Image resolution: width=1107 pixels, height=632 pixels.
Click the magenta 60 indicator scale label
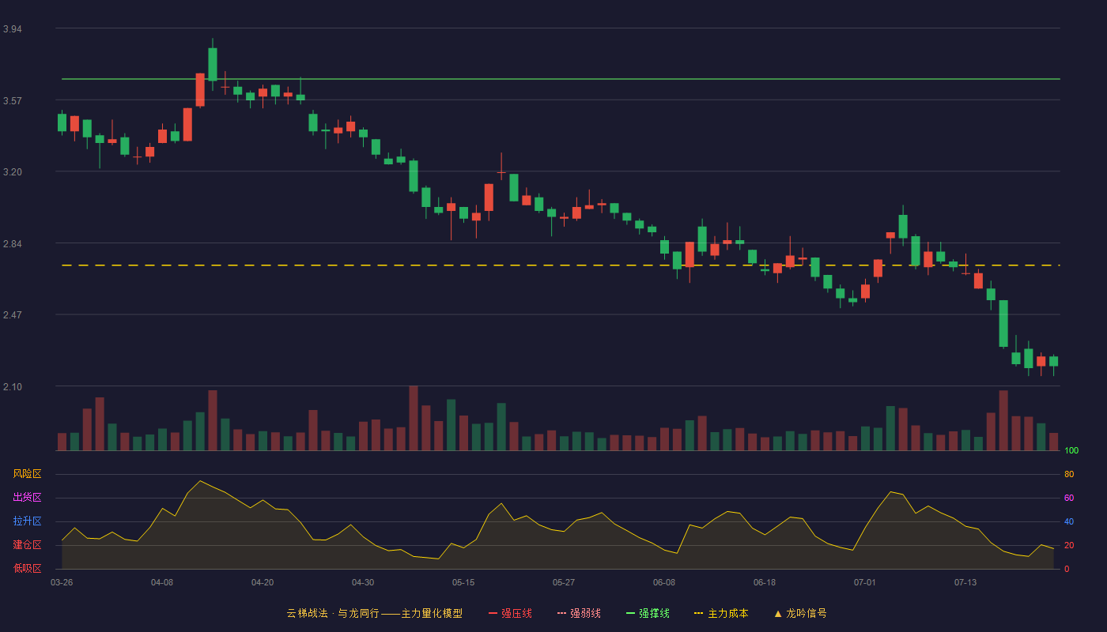1069,498
